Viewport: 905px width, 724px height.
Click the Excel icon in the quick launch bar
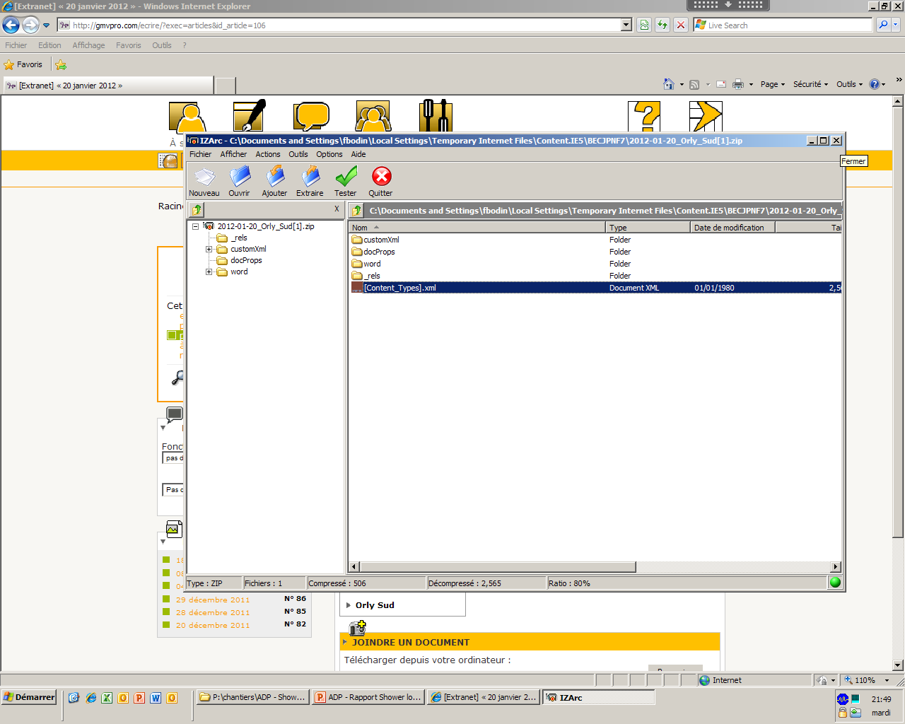[107, 698]
